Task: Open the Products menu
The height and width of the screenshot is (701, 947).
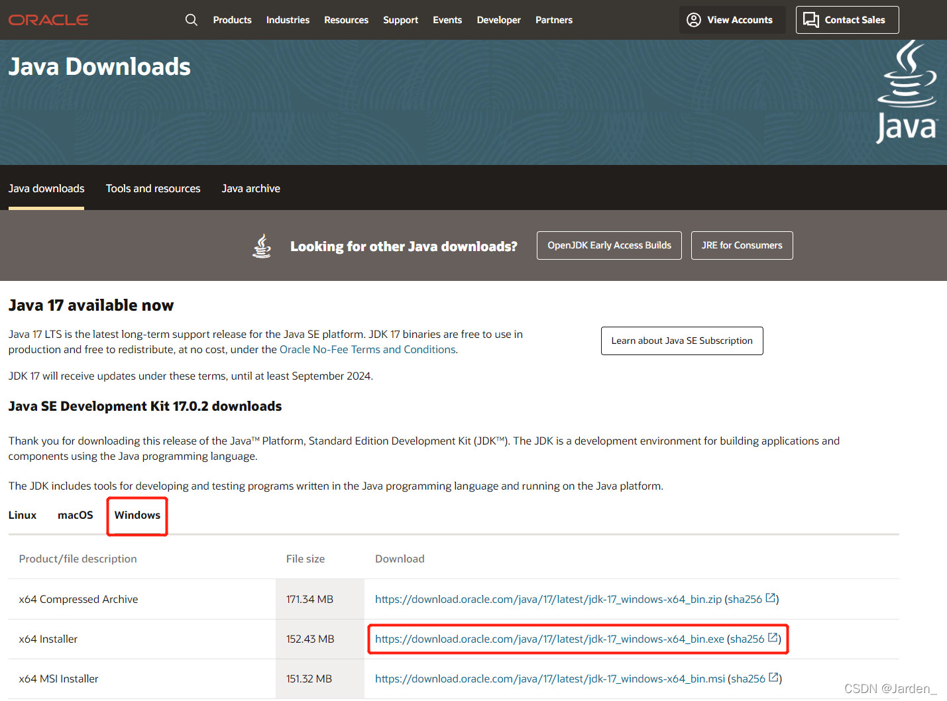Action: tap(232, 20)
